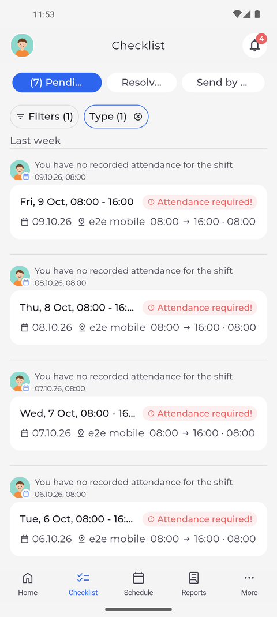The height and width of the screenshot is (617, 277).
Task: Switch to the Resolved tab
Action: 141,83
